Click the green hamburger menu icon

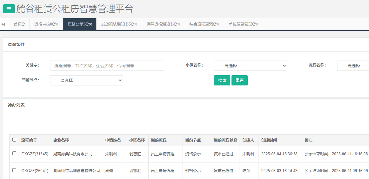pos(9,9)
